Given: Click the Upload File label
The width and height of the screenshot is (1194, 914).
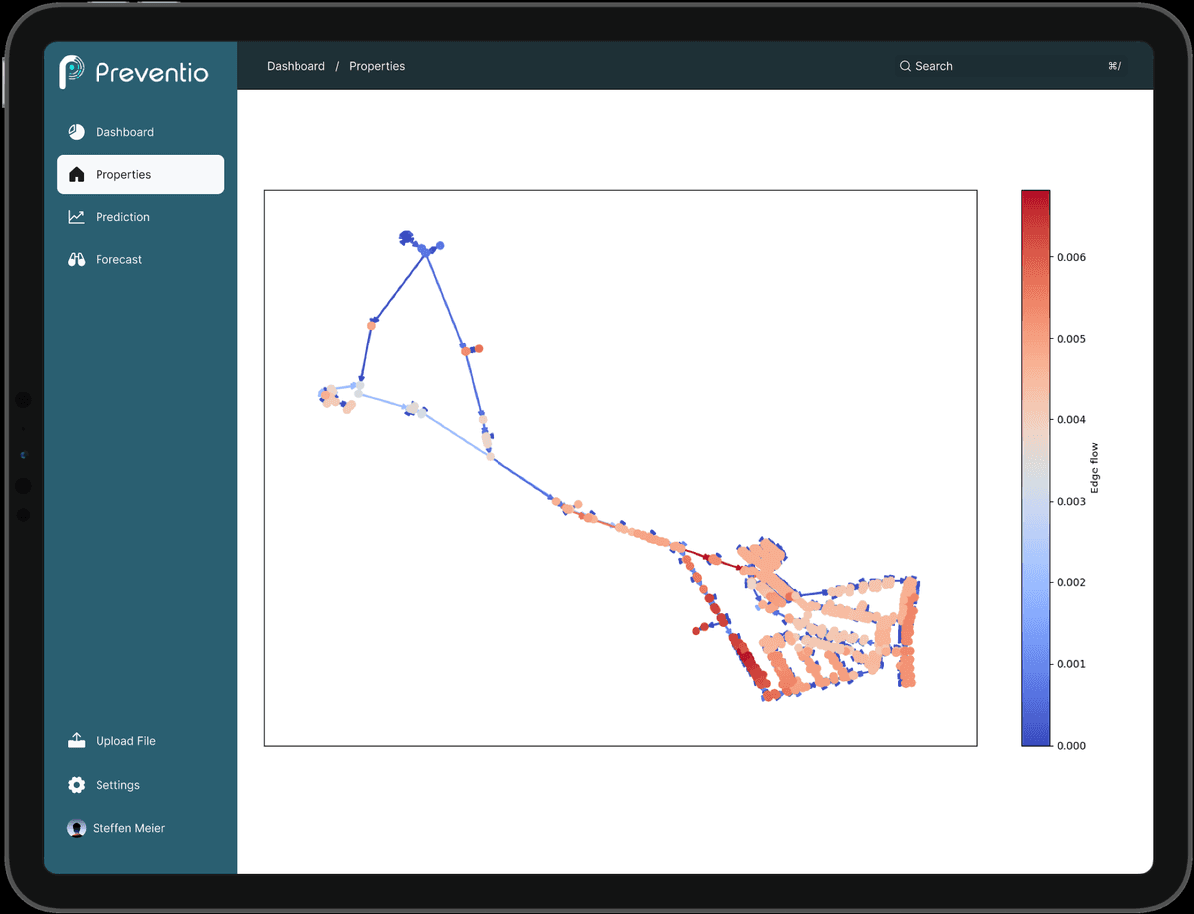Looking at the screenshot, I should [125, 741].
